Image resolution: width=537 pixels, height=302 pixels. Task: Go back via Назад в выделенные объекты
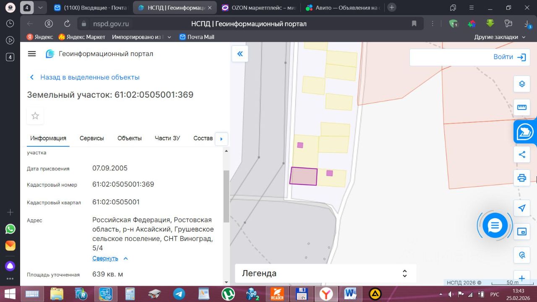click(84, 77)
